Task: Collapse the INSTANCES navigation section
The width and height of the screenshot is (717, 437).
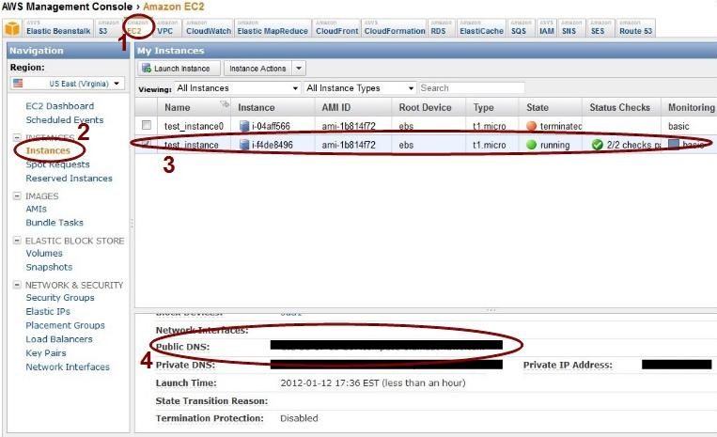Action: pyautogui.click(x=17, y=137)
